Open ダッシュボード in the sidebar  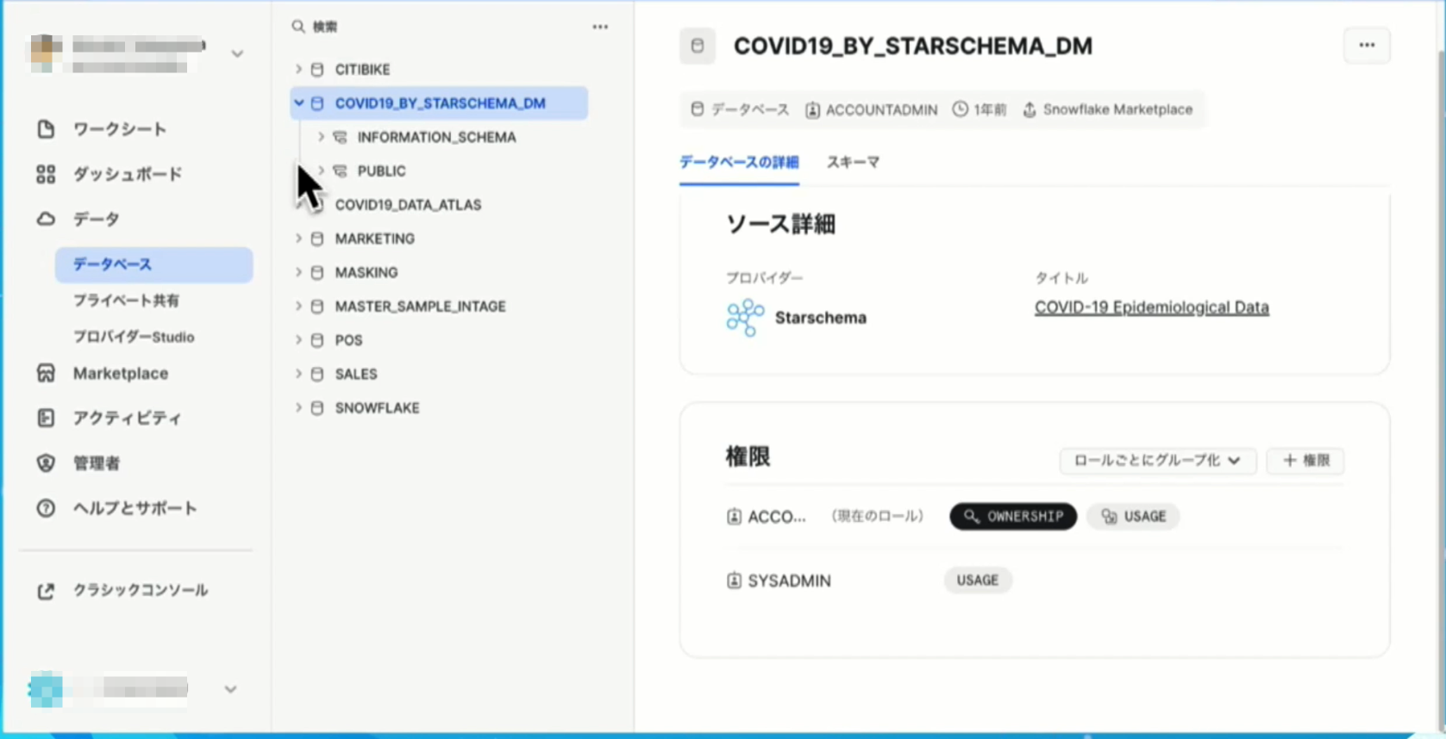tap(128, 174)
